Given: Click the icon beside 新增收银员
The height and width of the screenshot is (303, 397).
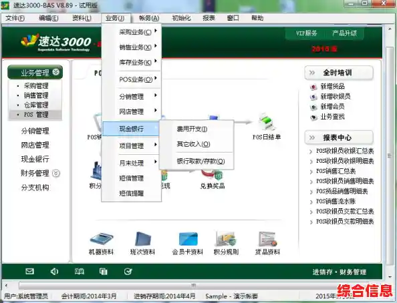Looking at the screenshot, I should (313, 97).
